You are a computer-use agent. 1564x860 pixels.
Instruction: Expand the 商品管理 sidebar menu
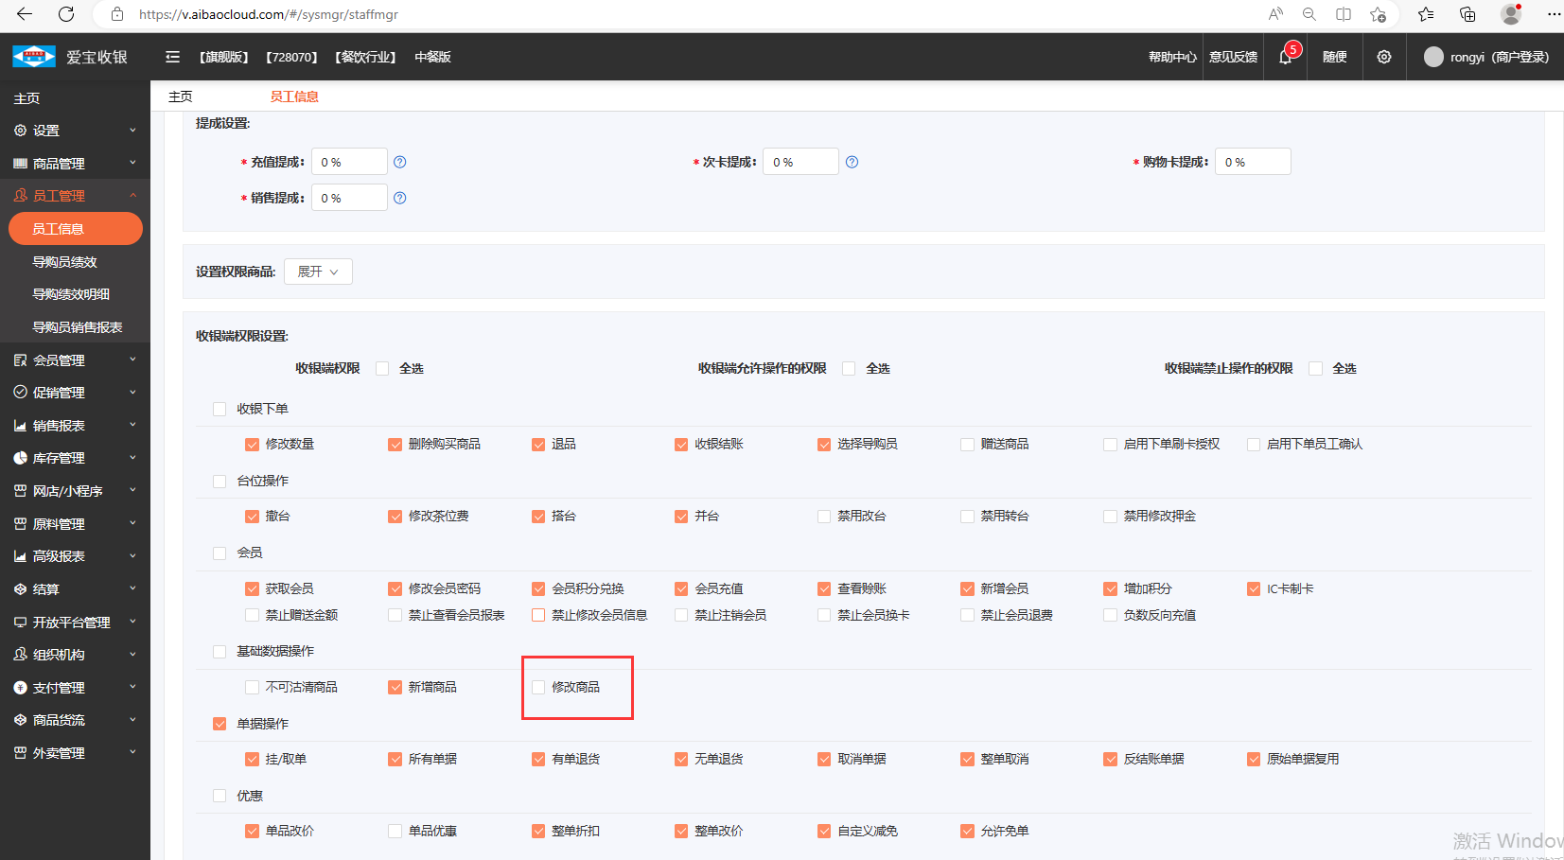click(x=74, y=164)
